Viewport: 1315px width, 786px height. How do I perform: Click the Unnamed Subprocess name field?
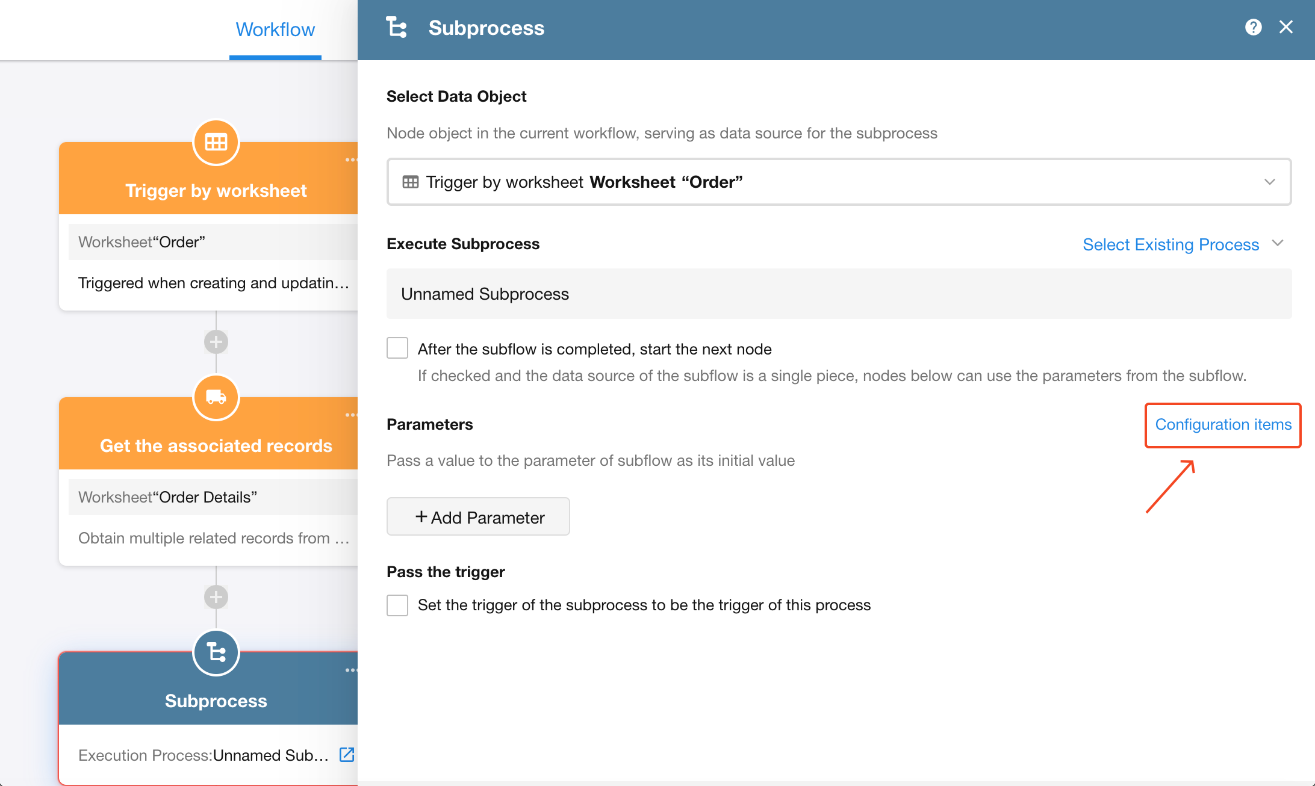tap(839, 294)
